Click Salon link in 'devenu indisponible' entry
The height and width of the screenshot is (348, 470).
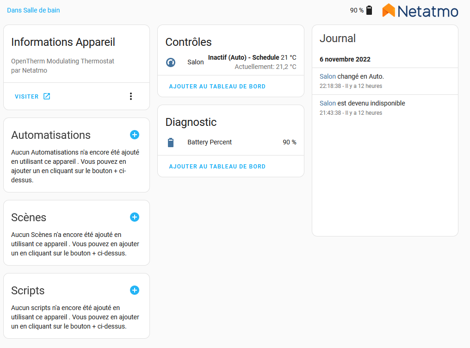tap(328, 103)
